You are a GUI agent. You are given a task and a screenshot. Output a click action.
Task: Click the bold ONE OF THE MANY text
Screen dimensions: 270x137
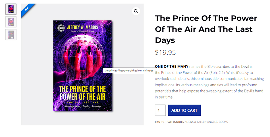coord(171,67)
